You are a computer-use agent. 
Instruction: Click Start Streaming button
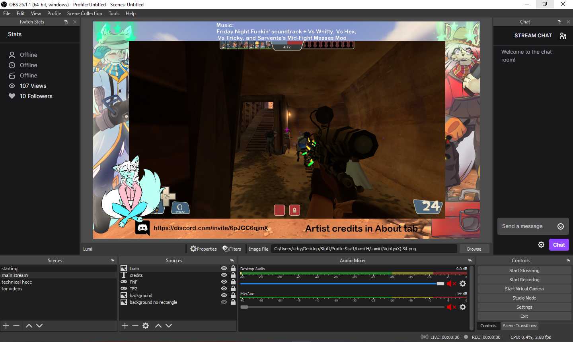click(524, 271)
